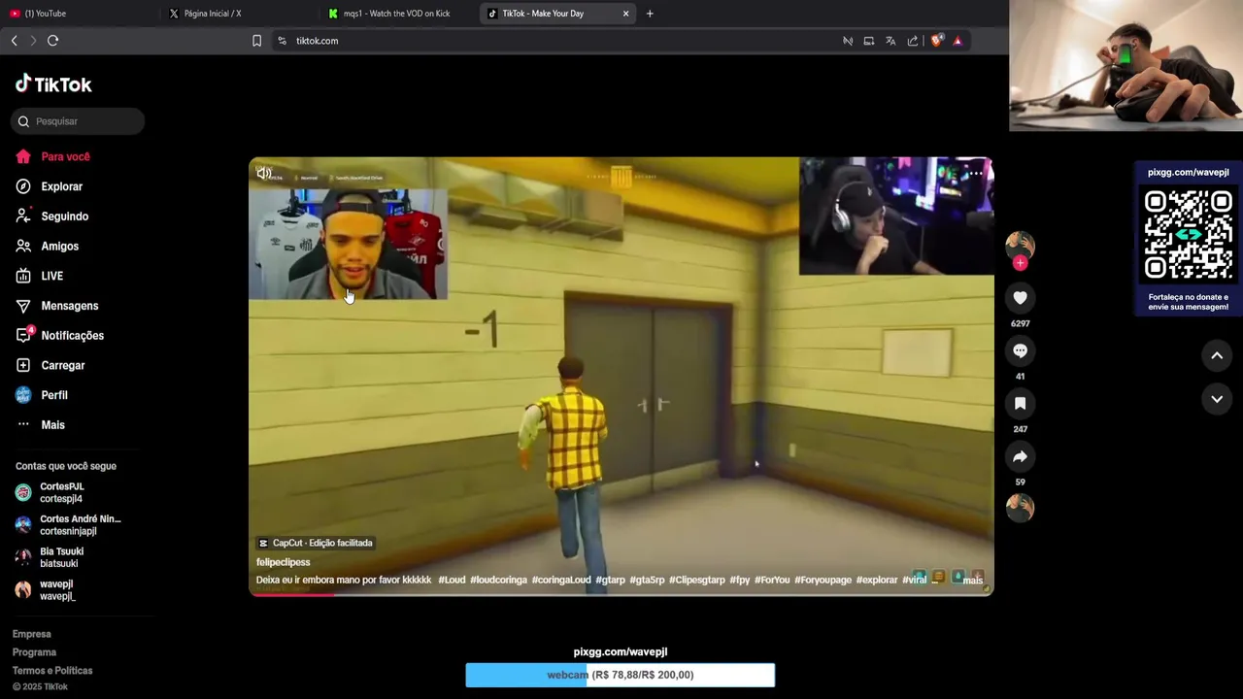Open the sound disc thumbnail below share
The height and width of the screenshot is (699, 1243).
[1020, 508]
